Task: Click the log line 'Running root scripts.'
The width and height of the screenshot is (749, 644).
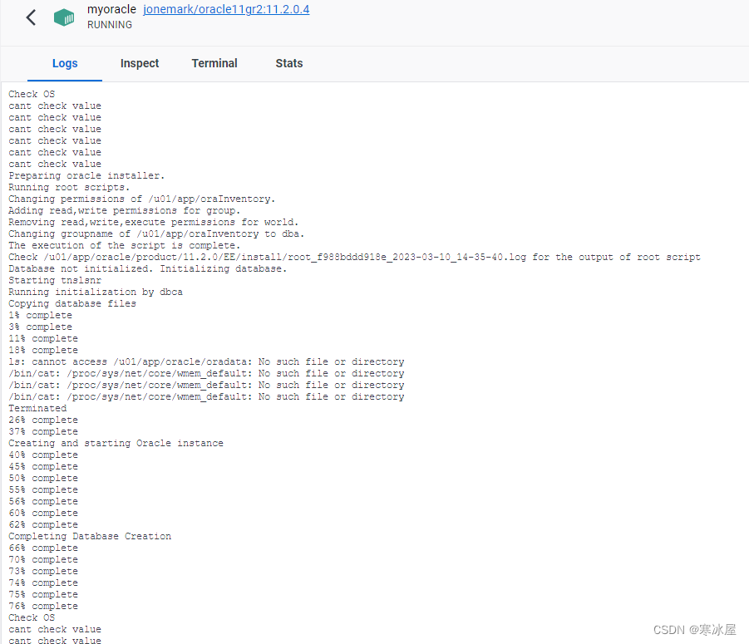Action: 69,187
